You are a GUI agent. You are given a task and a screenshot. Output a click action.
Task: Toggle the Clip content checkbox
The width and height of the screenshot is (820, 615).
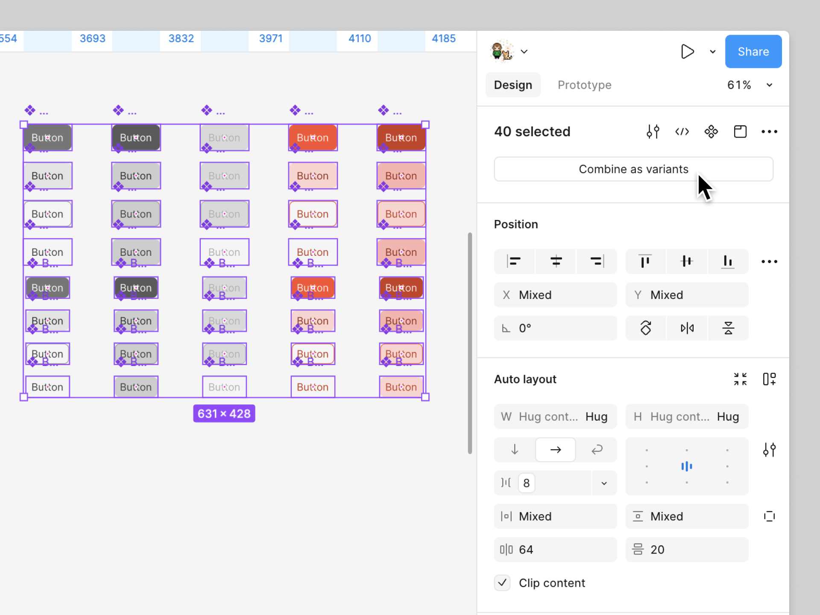tap(502, 583)
